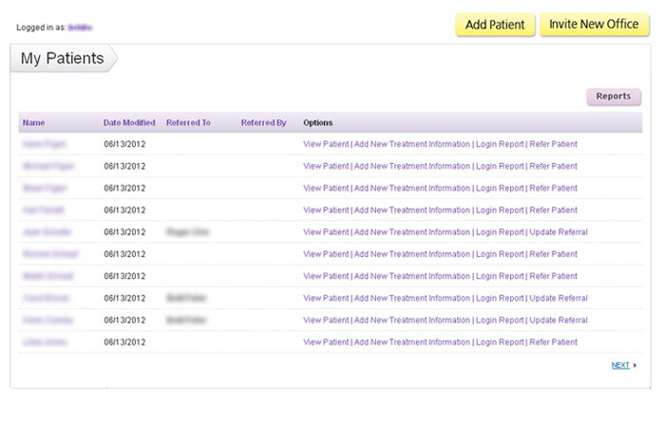Screen dimensions: 665x422
Task: Add New Treatment Information for third row patient
Action: pos(412,188)
